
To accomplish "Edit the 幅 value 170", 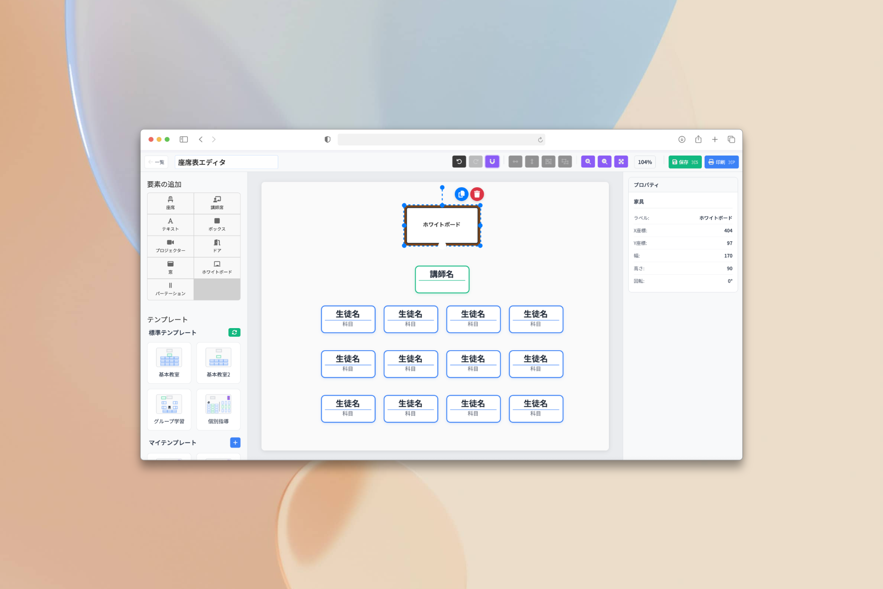I will point(728,256).
